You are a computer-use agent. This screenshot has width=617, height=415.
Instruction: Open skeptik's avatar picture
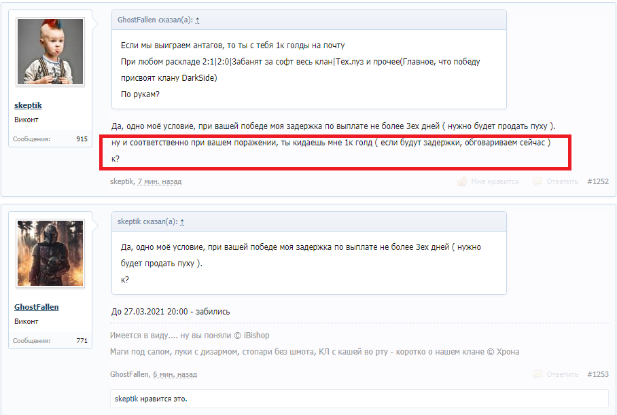coord(50,52)
